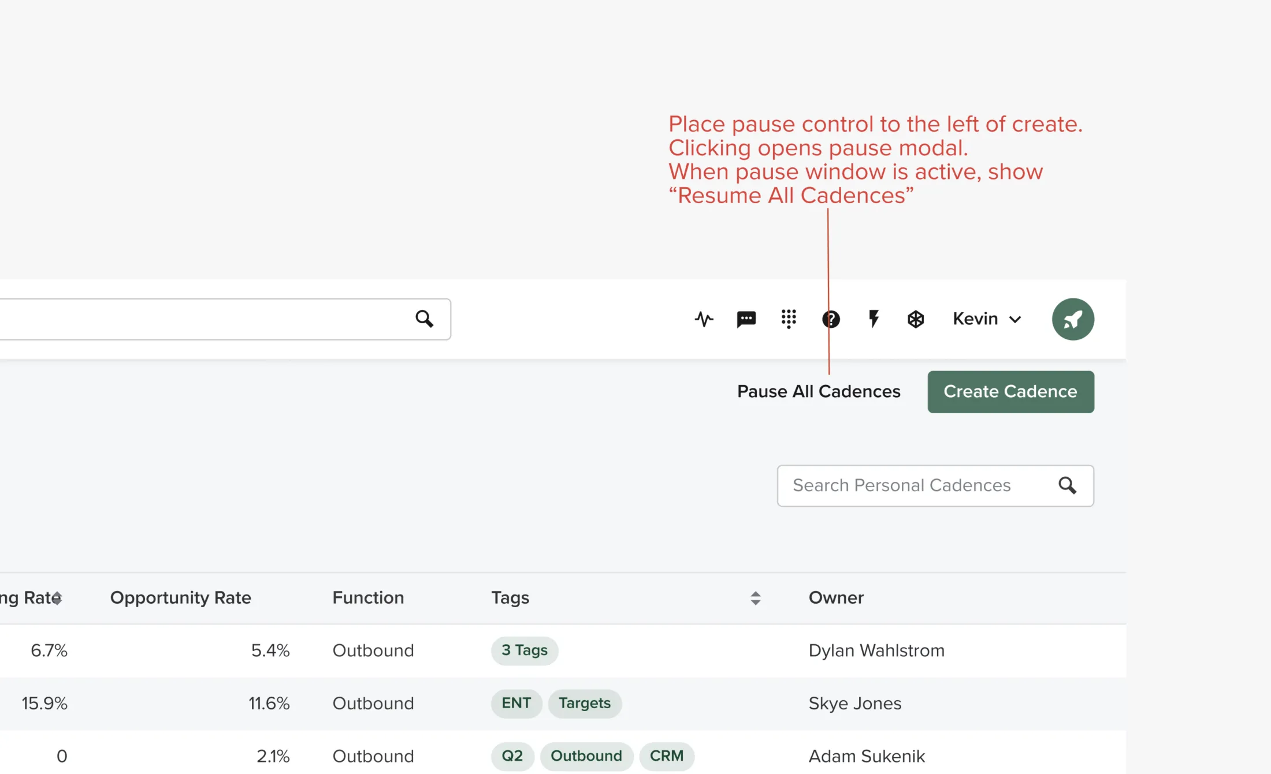
Task: Click the Search Personal Cadences magnifier icon
Action: coord(1067,485)
